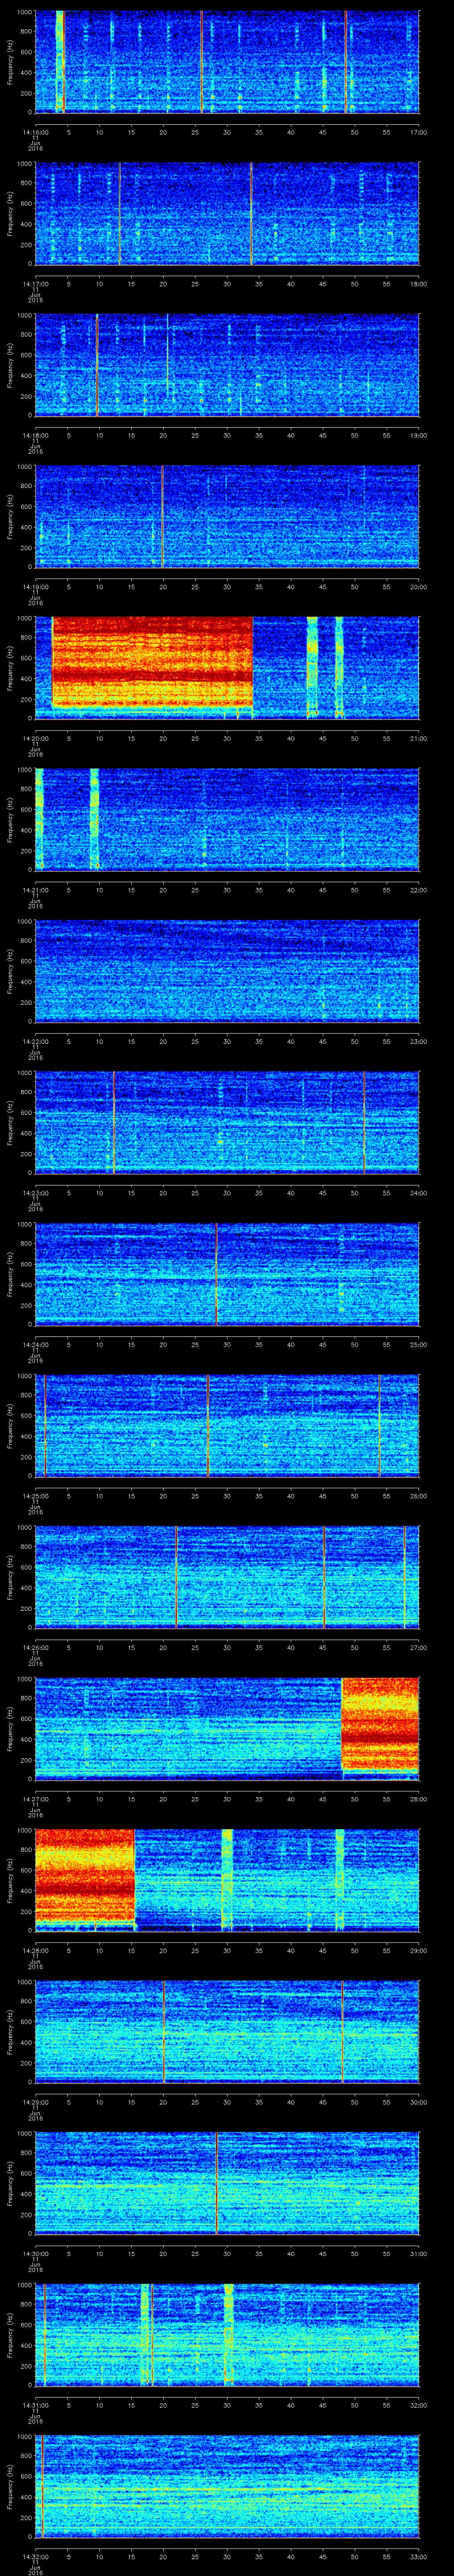Screen dimensions: 454x2576
Task: Pick the spectrogram panel starting at 14:21:00
Action: (x=227, y=820)
